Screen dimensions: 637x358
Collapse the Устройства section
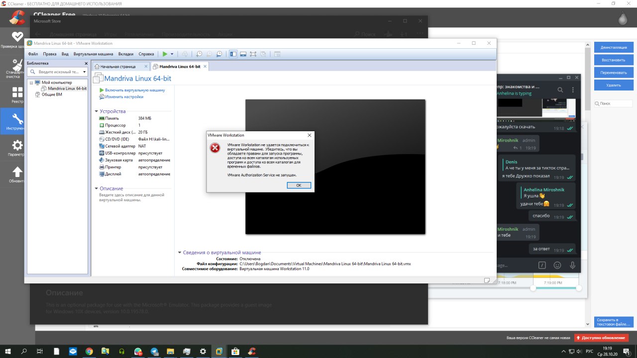pyautogui.click(x=97, y=111)
